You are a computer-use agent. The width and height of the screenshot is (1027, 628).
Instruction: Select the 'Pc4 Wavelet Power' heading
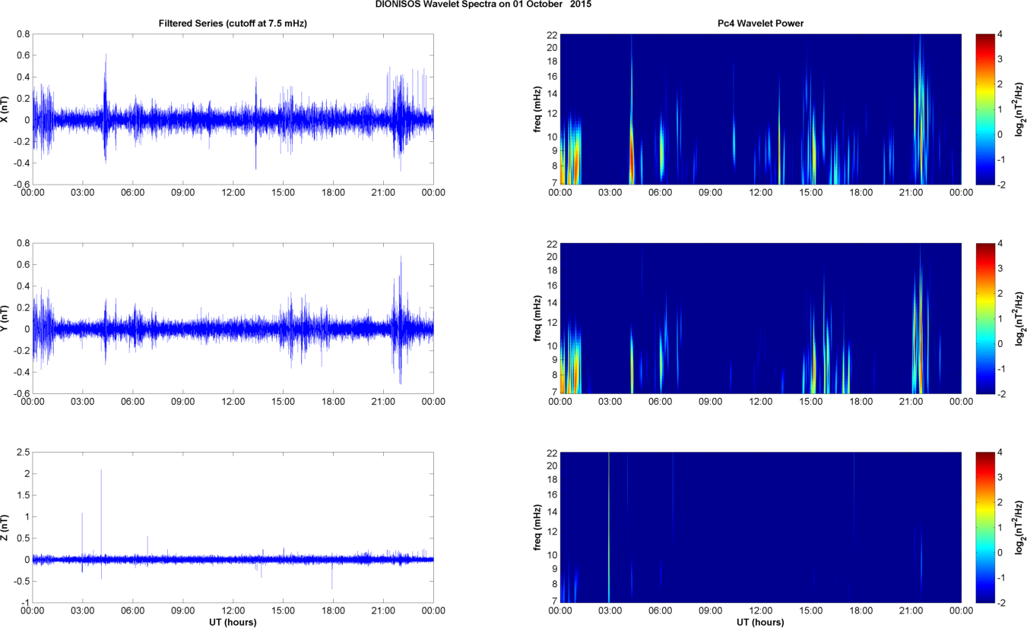point(761,24)
